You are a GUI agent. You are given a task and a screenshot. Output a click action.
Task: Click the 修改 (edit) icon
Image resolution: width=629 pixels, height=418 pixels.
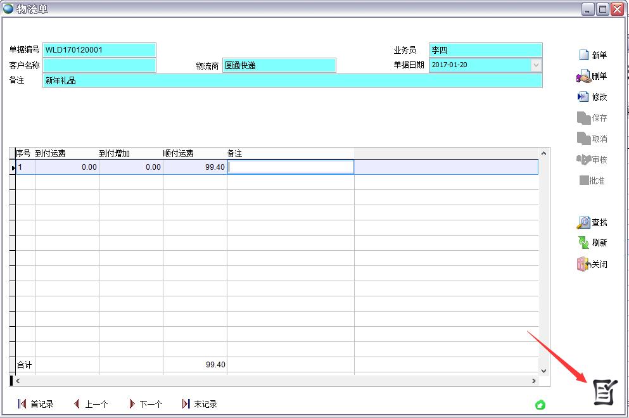pos(583,97)
